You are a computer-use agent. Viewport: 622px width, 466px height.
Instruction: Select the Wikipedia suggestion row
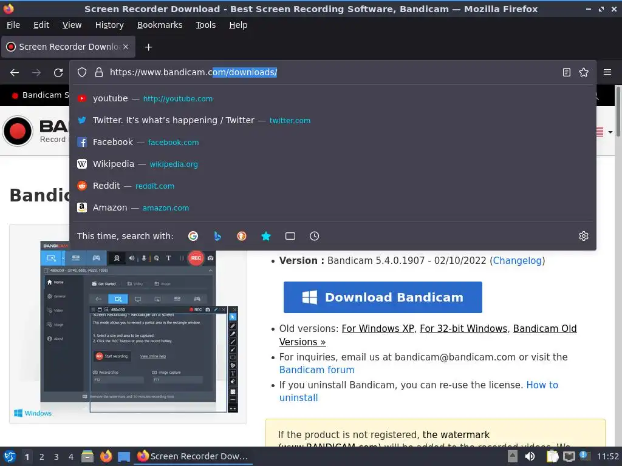point(332,164)
